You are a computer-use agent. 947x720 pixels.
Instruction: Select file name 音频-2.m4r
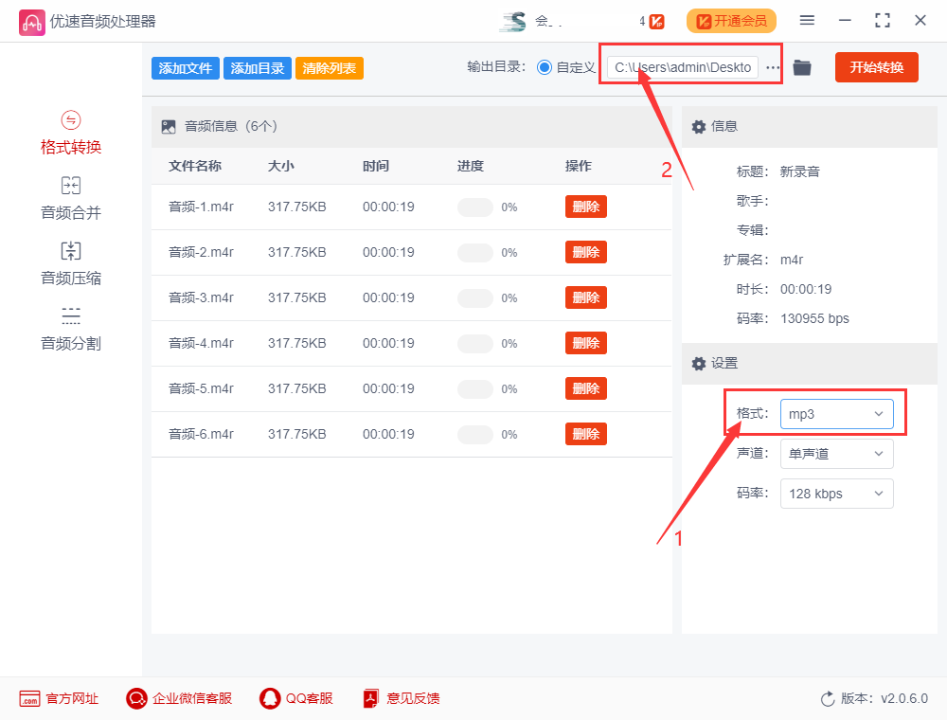point(201,252)
